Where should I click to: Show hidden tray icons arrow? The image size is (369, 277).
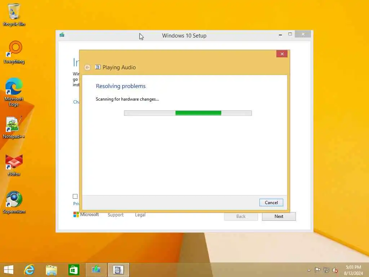(309, 270)
